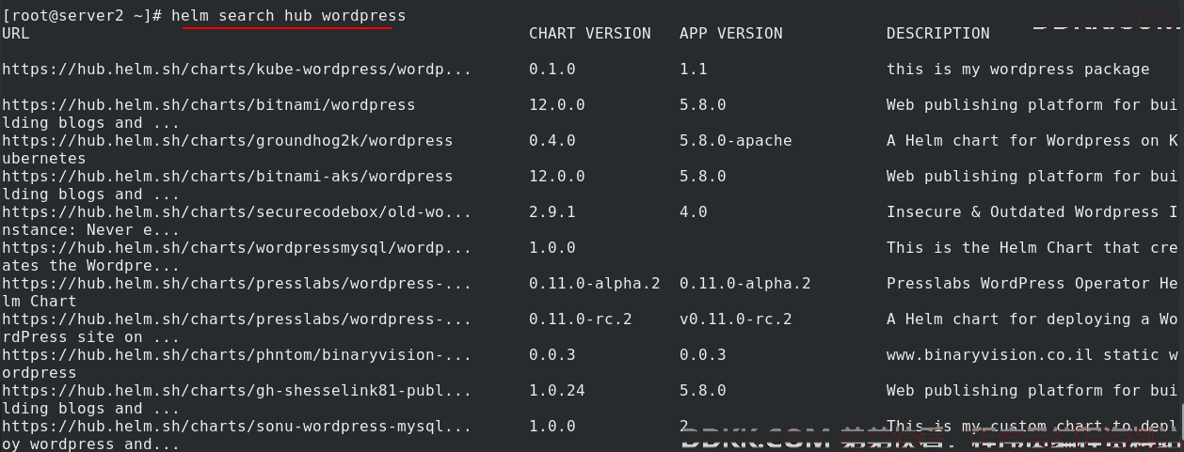Click app version 5.8.0 in gh-shesselink81 row

pyautogui.click(x=703, y=390)
